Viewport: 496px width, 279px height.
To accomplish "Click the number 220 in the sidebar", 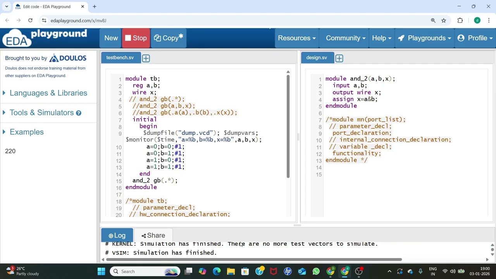I will tap(10, 151).
